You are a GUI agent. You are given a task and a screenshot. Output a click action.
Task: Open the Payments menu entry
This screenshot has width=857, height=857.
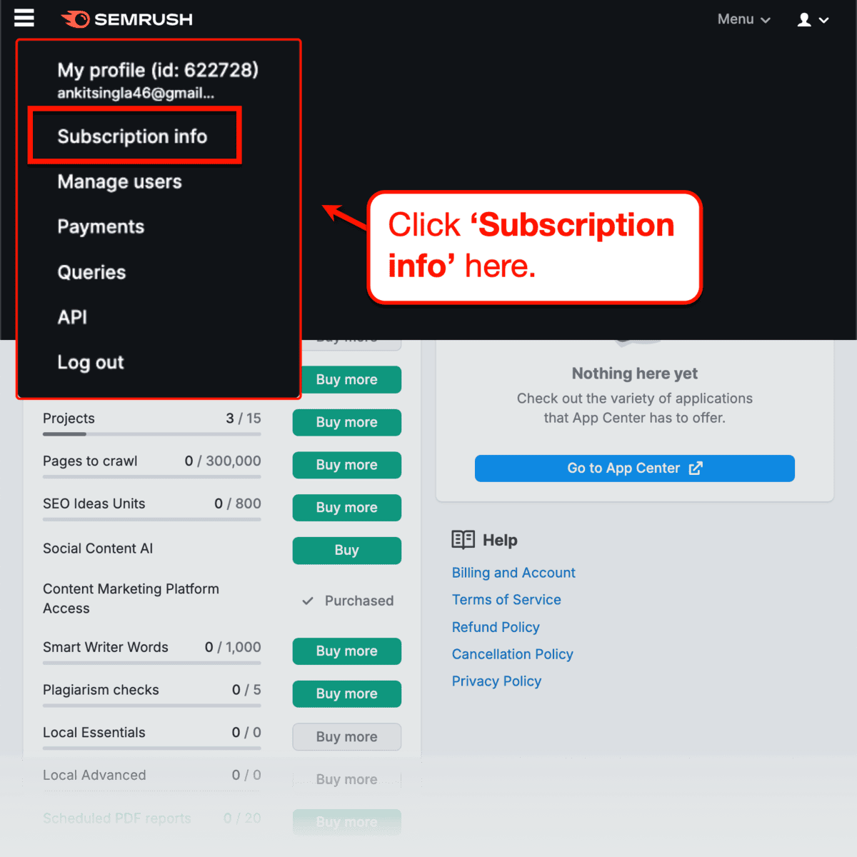click(101, 227)
